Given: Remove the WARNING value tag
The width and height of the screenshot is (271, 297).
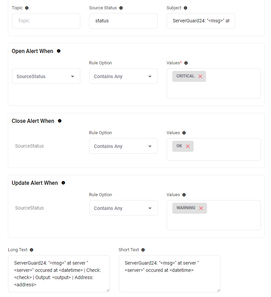Looking at the screenshot, I should 201,208.
